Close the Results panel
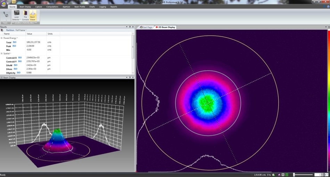The image size is (330, 177). pyautogui.click(x=133, y=27)
